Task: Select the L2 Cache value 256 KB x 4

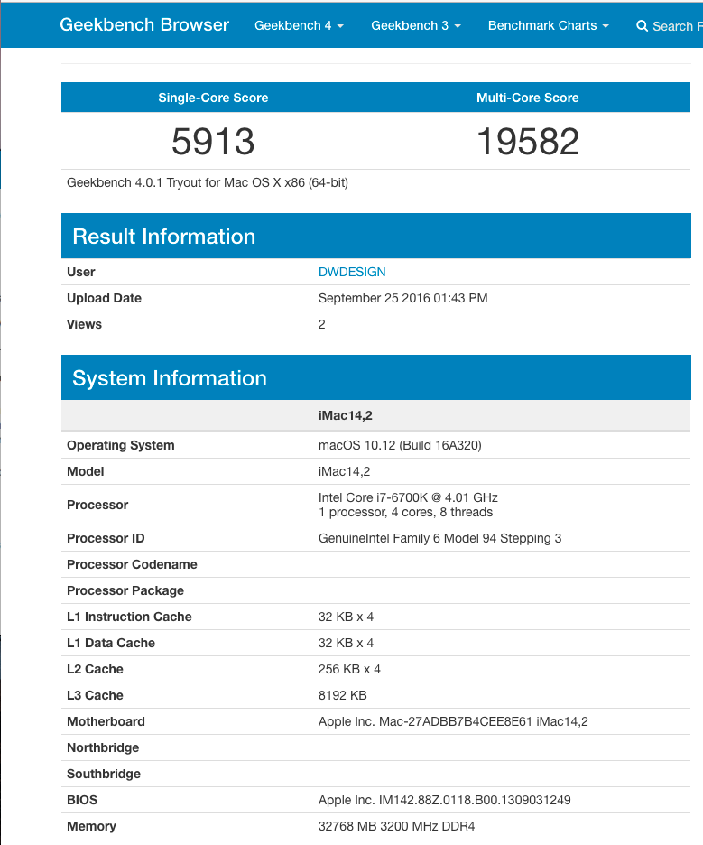Action: [349, 669]
